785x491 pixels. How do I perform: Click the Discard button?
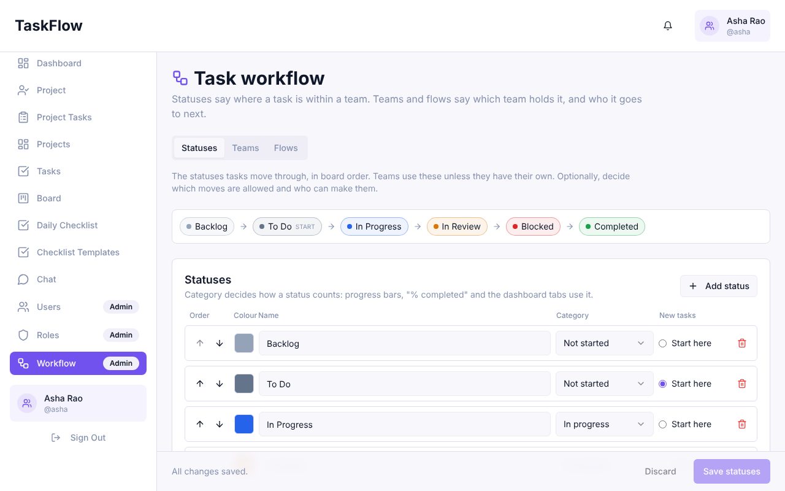(661, 471)
